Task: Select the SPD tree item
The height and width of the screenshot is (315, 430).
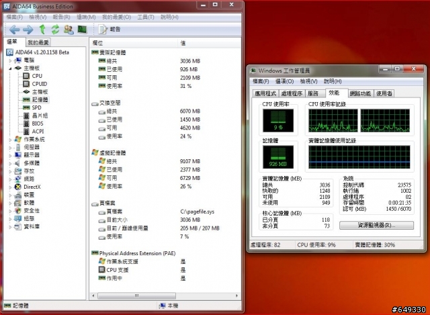Action: pyautogui.click(x=36, y=107)
